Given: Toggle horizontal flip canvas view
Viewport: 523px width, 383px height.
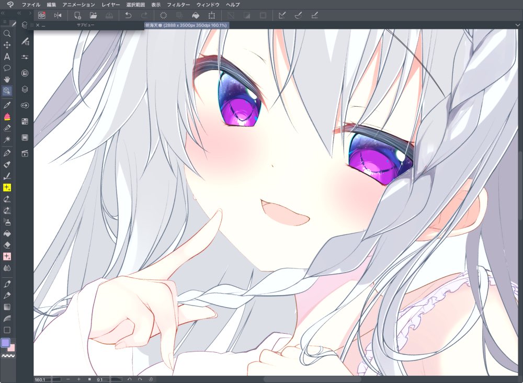Looking at the screenshot, I should (58, 15).
